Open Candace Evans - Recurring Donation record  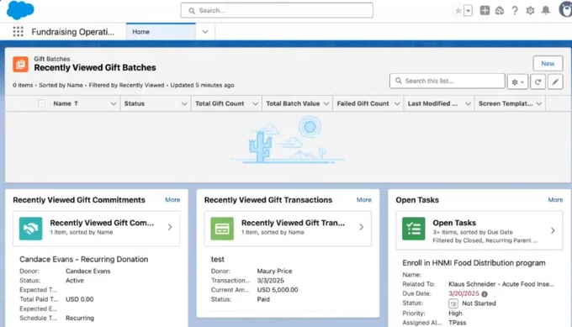[84, 259]
